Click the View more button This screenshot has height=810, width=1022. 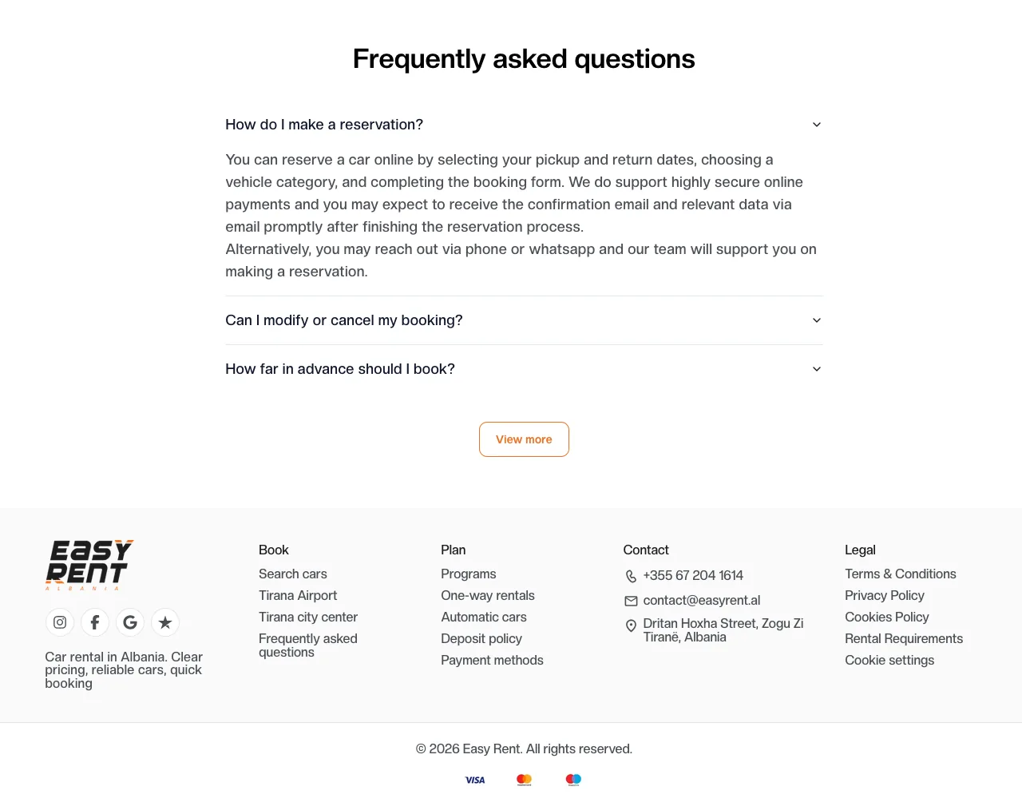tap(524, 439)
